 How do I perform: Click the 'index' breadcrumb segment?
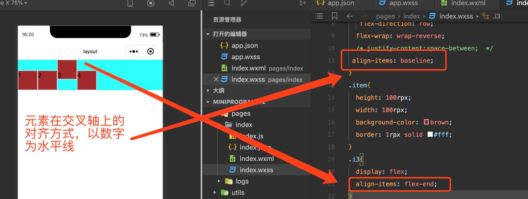point(412,16)
